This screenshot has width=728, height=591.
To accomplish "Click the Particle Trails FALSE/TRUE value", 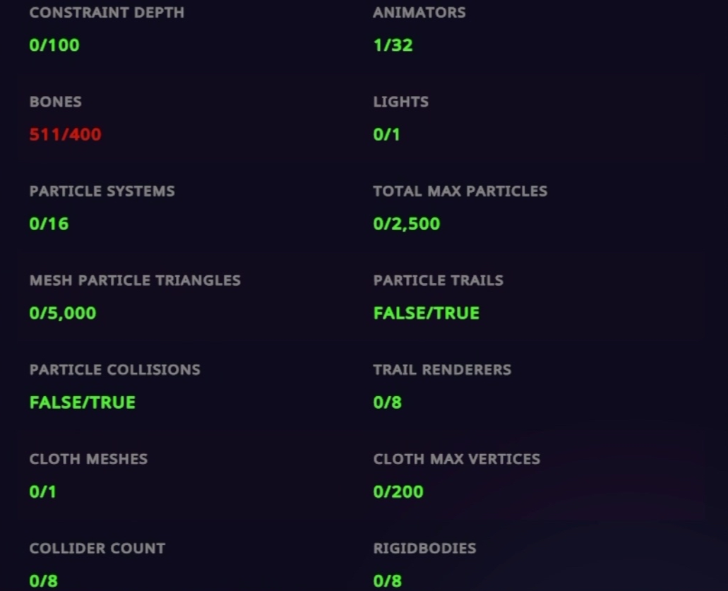I will pos(426,313).
